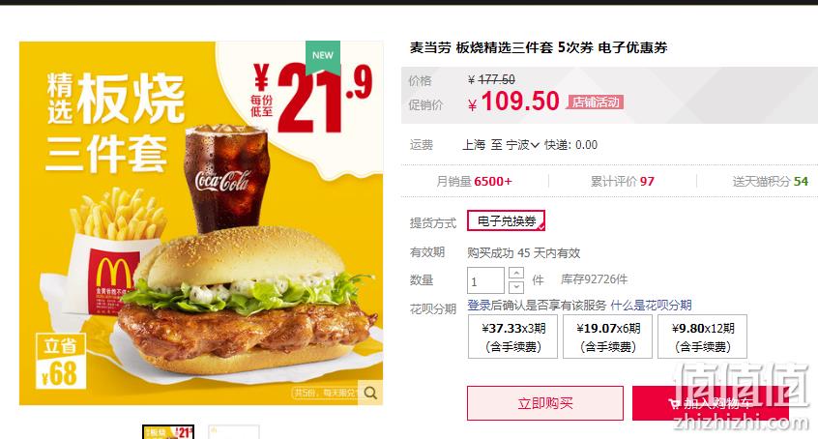Click the 立即购买 button

(x=545, y=403)
